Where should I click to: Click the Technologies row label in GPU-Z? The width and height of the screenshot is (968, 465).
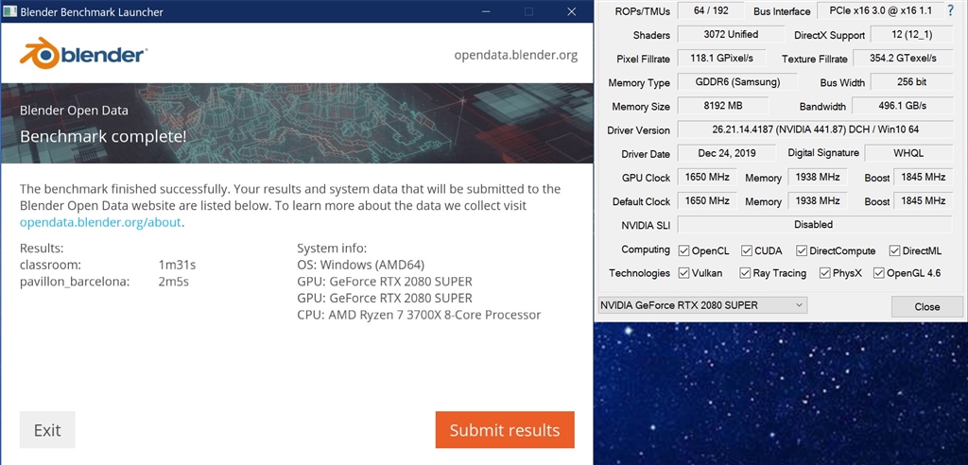(x=639, y=273)
